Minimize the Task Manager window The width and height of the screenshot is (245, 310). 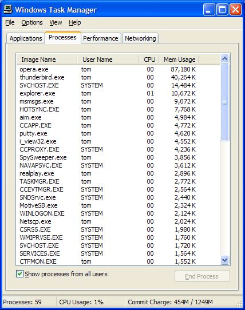click(x=209, y=10)
